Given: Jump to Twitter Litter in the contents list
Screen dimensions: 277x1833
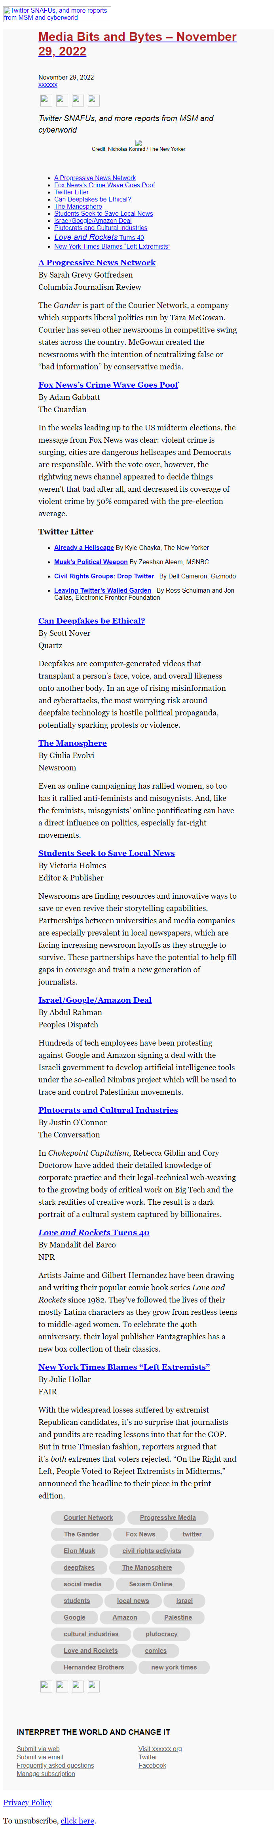Looking at the screenshot, I should click(71, 192).
